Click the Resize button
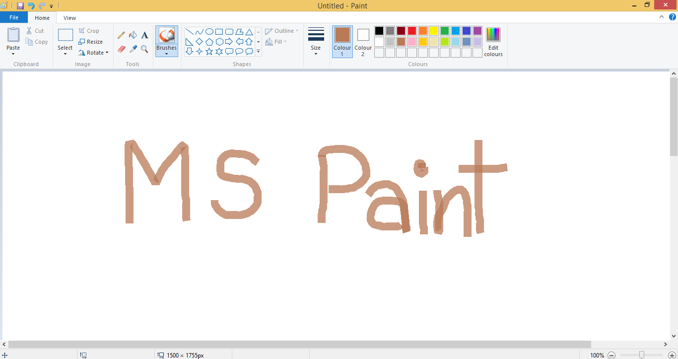Viewport: 678px width, 359px height. pyautogui.click(x=90, y=42)
